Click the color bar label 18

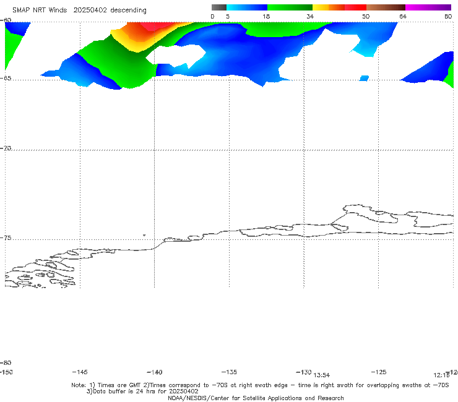coord(266,16)
